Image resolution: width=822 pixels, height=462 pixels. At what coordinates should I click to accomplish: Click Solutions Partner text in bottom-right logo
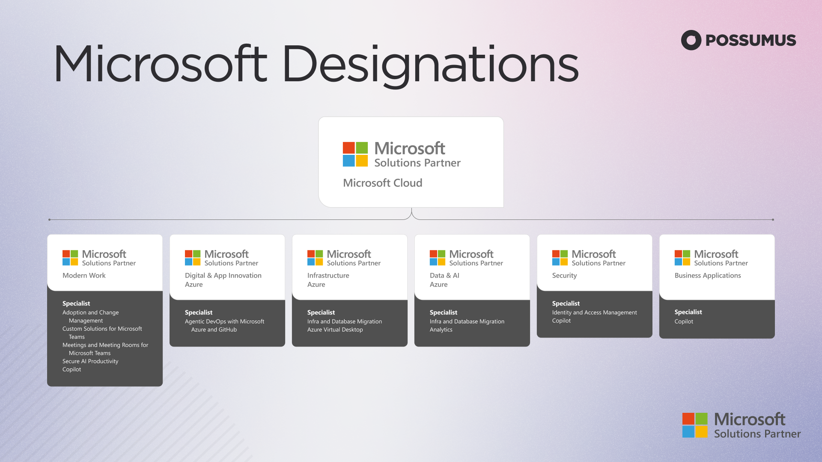757,434
